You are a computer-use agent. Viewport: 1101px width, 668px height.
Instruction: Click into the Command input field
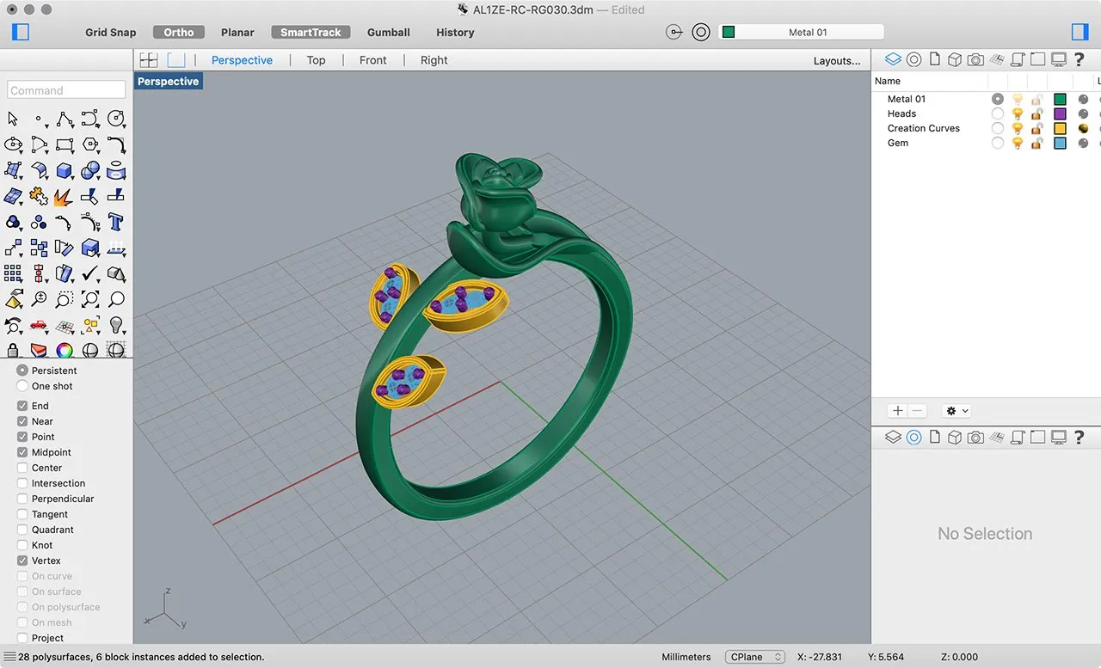(66, 89)
